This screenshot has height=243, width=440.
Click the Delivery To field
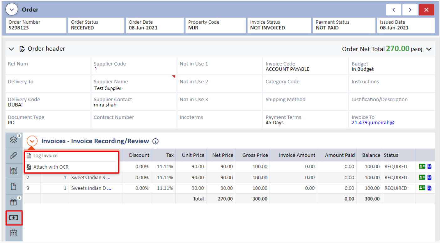48,83
